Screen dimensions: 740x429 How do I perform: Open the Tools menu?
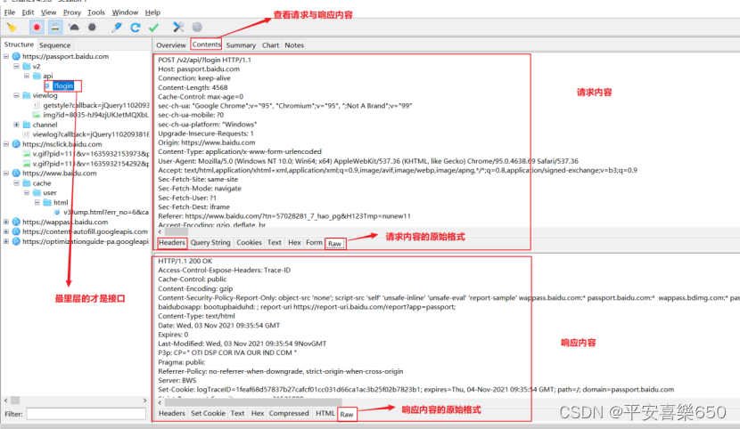coord(95,12)
